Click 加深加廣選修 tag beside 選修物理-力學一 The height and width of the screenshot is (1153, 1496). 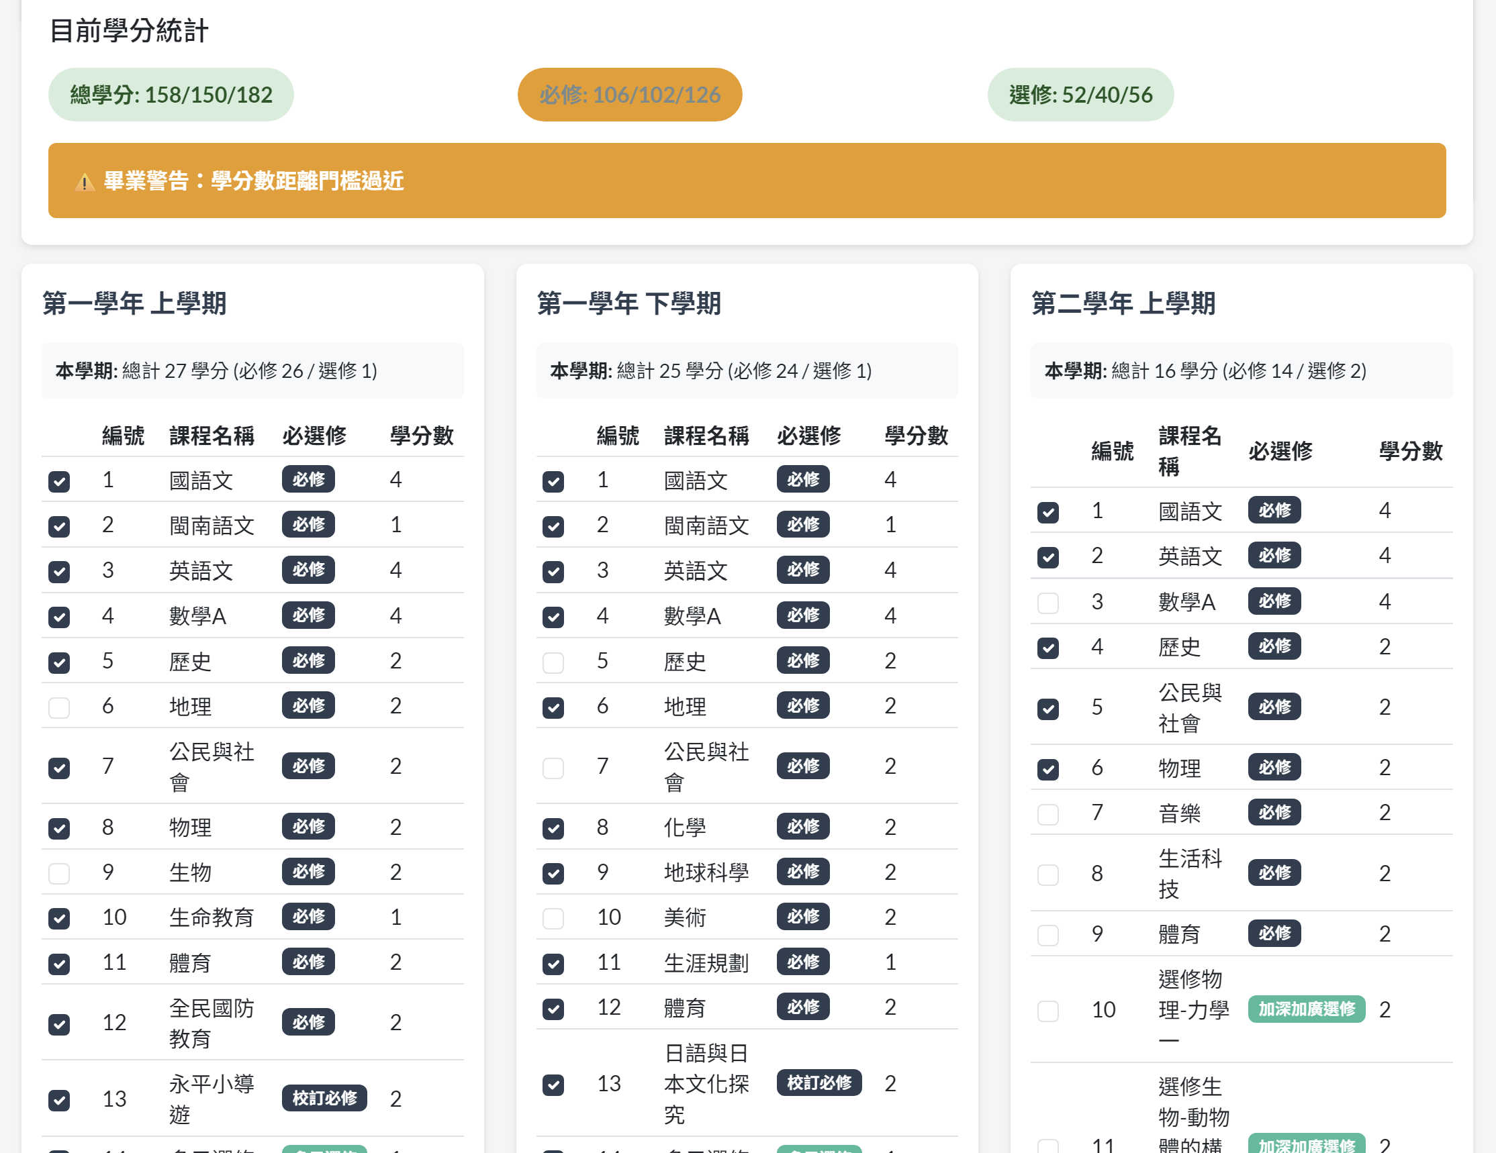click(1306, 1009)
